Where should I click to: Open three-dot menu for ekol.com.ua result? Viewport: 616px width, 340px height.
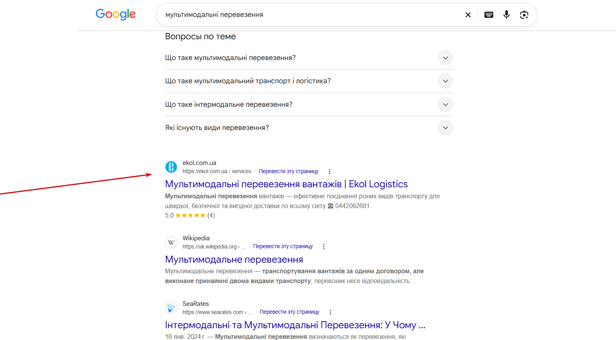click(x=329, y=172)
